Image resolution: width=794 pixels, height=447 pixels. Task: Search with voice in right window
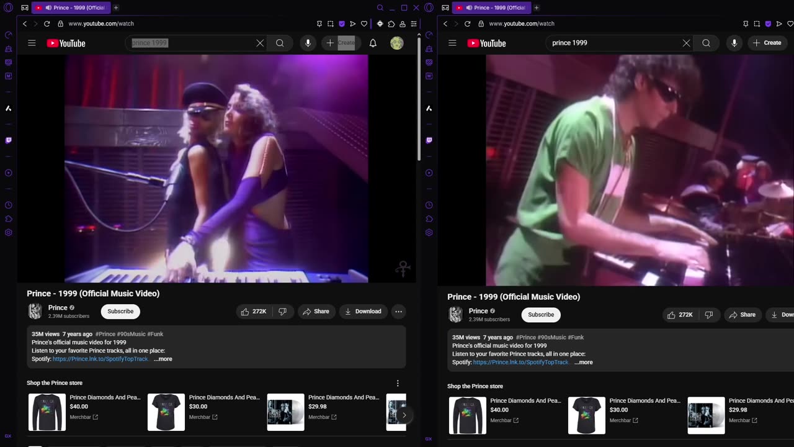pos(734,43)
